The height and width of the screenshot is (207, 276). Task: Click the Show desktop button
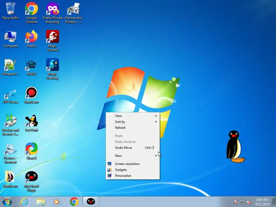click(274, 202)
